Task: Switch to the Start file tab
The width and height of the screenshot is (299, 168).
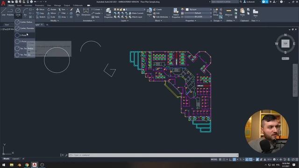Action: coord(7,25)
